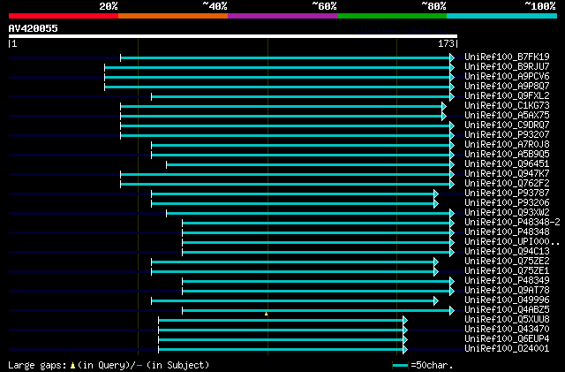
Task: Click the alignment bar for UniRef100_Q5XUU8
Action: click(281, 321)
